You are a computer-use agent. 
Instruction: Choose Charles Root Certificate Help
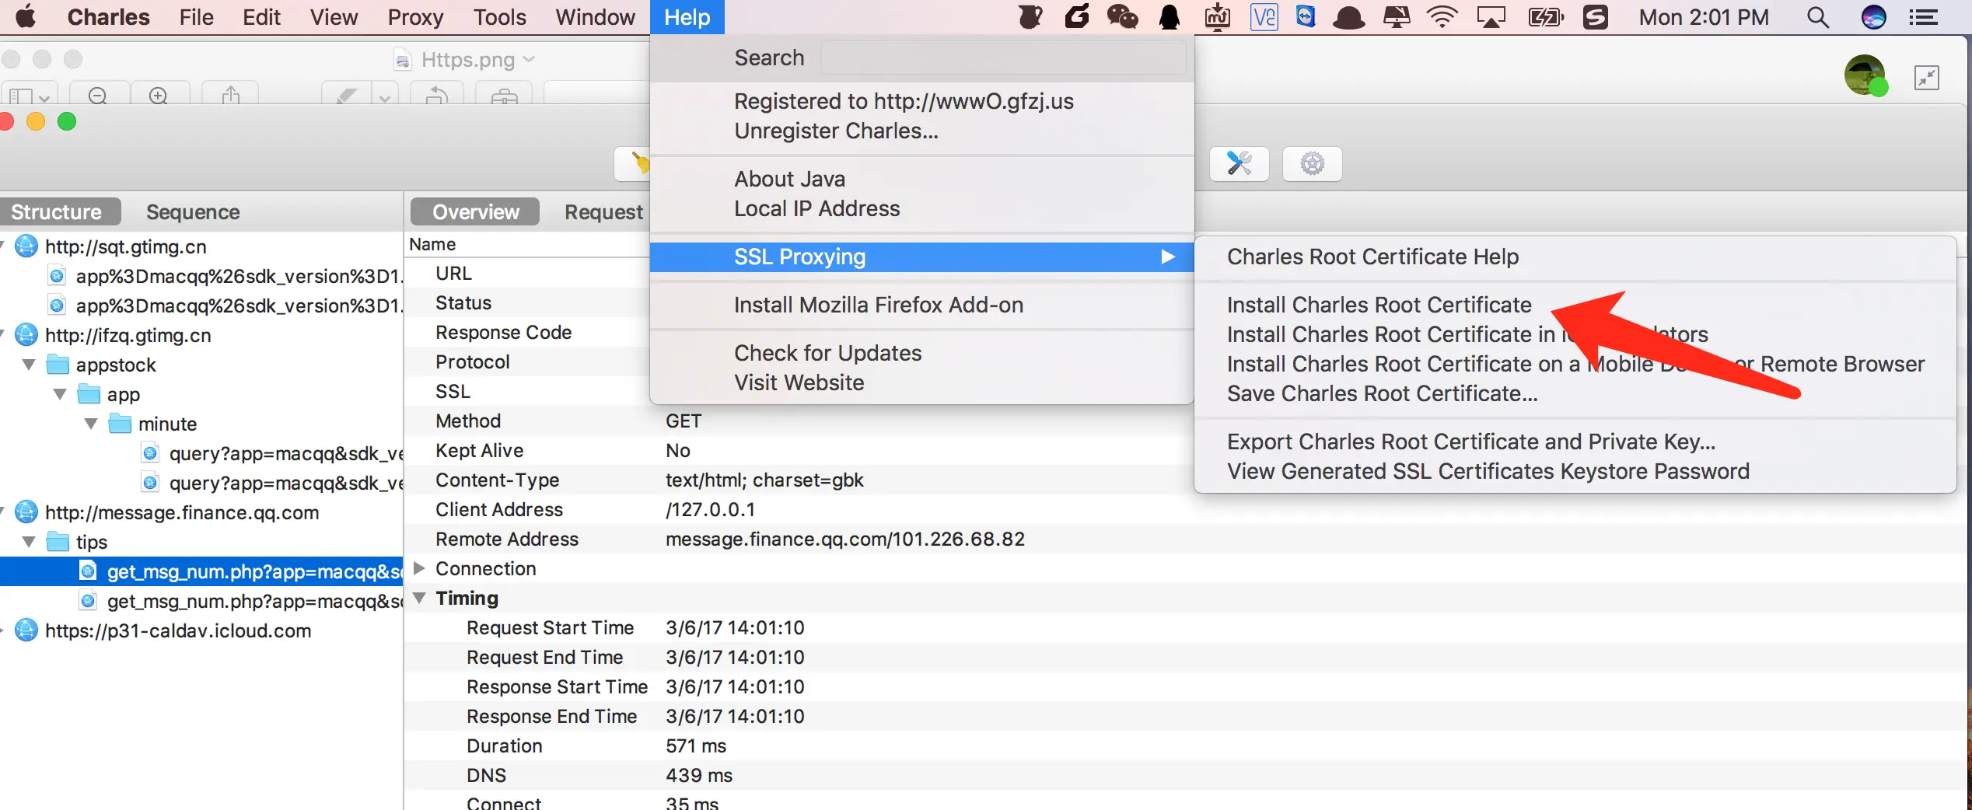click(x=1372, y=257)
